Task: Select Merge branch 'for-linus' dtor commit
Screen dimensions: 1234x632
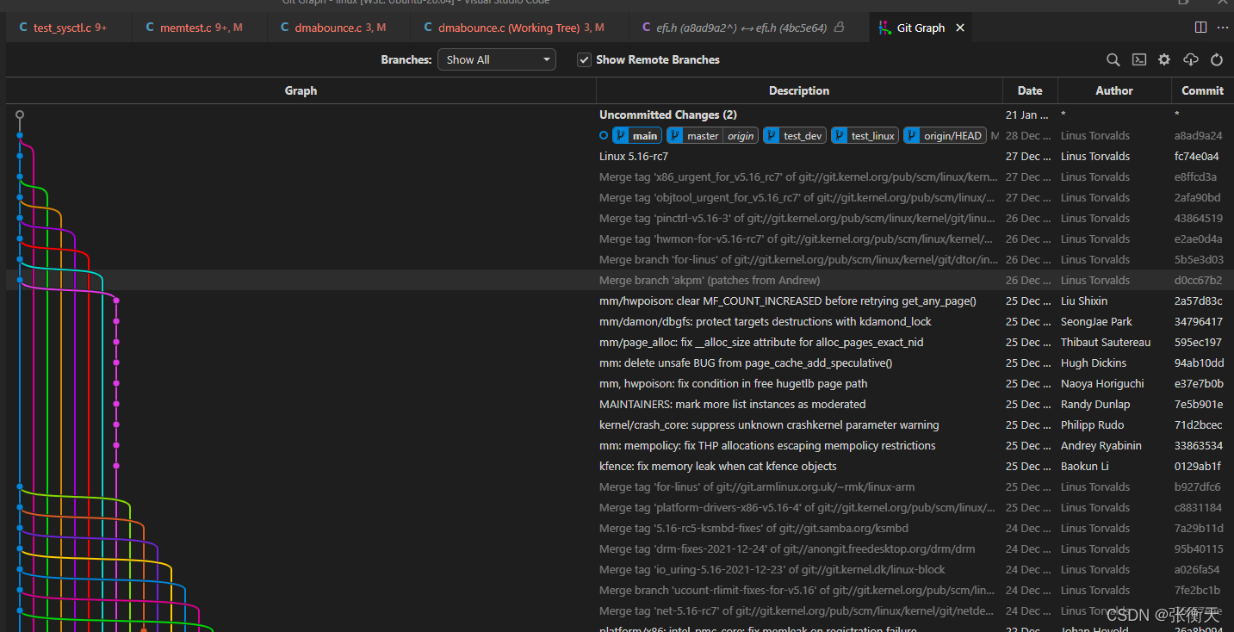Action: (619, 259)
